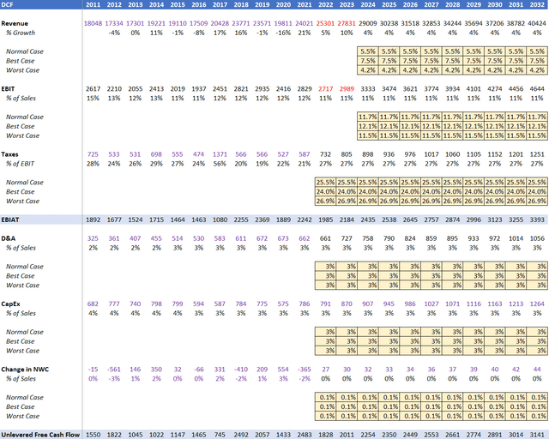Select the 2032 NWC change value 44

point(537,370)
